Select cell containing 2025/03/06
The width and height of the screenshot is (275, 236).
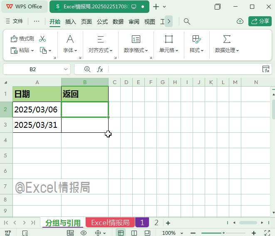coord(37,109)
